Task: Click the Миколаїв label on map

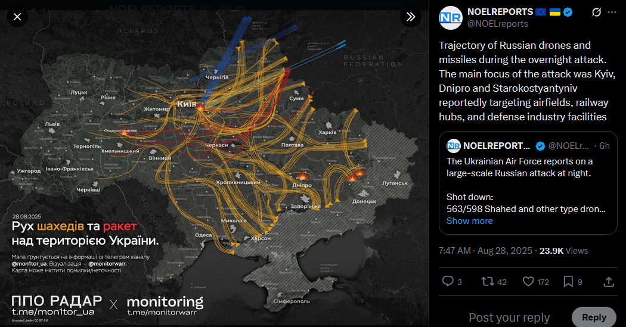Action: [234, 220]
